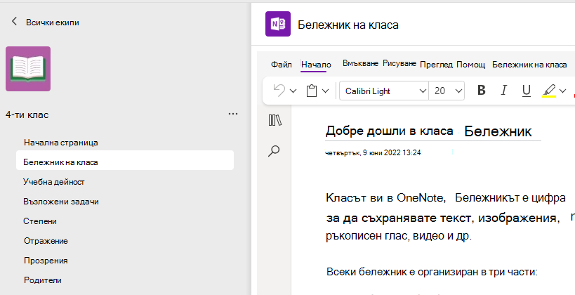Switch to the Рисуване ribbon tab
Viewport: 575px width, 295px height.
coord(399,63)
